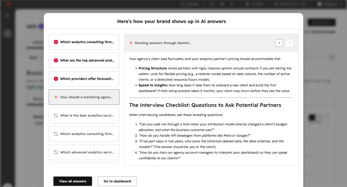Click 'The Interview Checklist' heading
Screen dimensions: 347x187
tap(205, 105)
